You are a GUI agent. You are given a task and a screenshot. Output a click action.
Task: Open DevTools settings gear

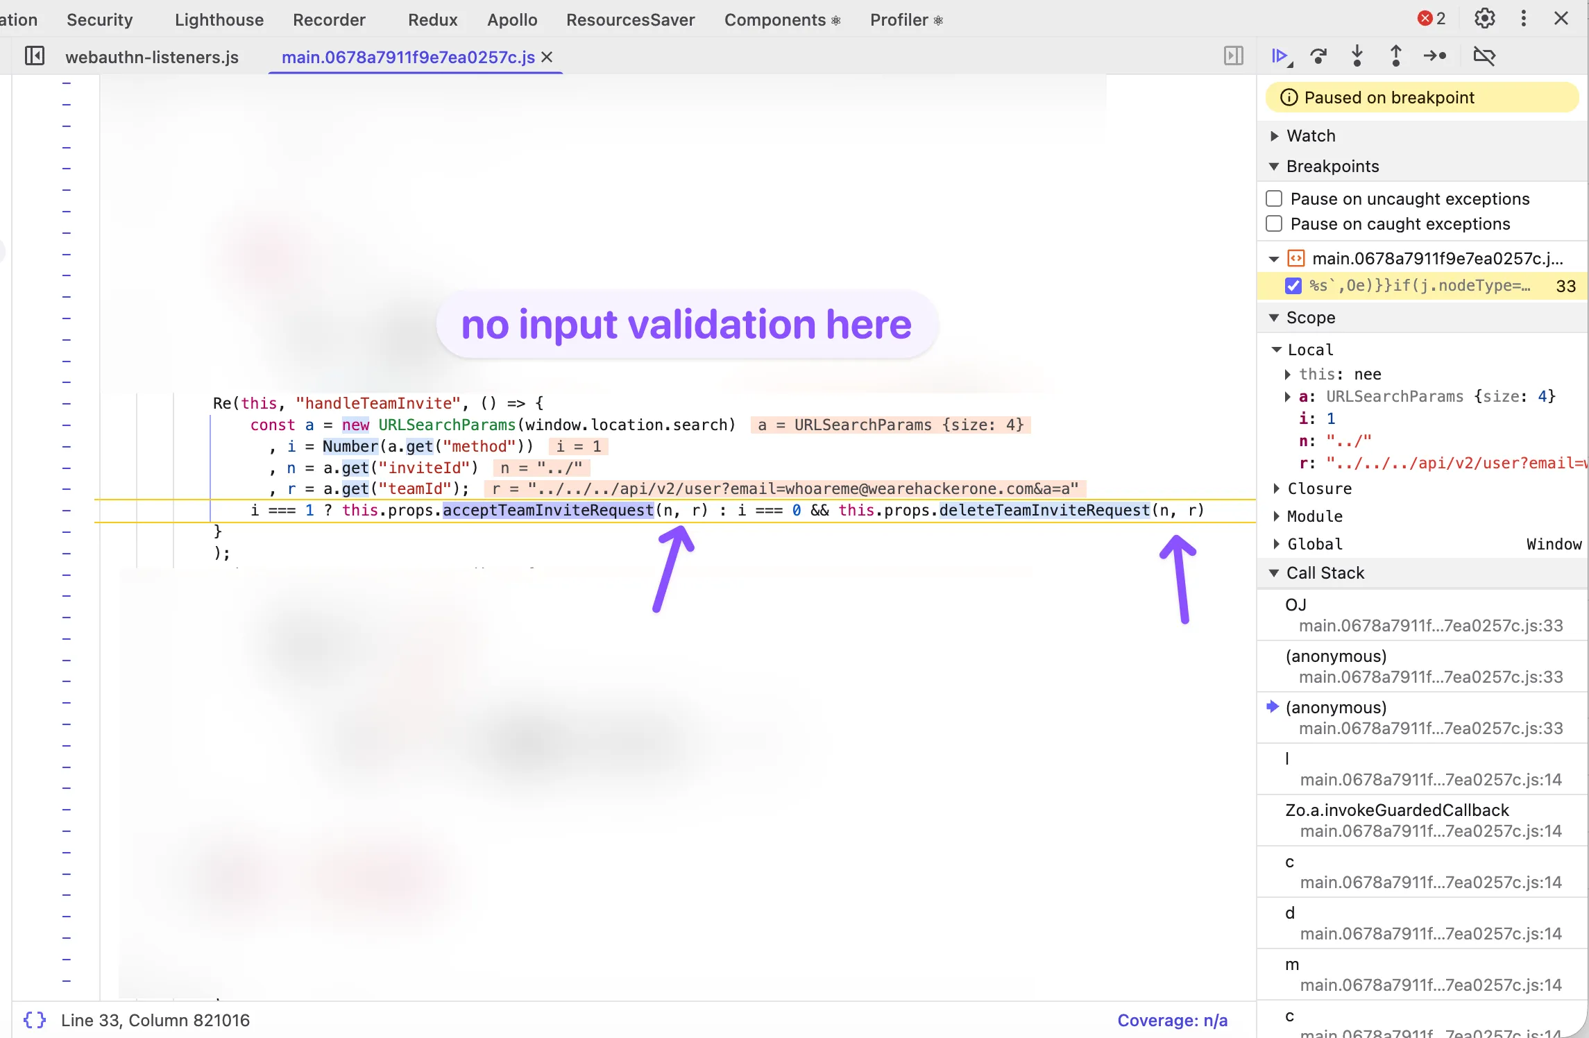[1484, 19]
